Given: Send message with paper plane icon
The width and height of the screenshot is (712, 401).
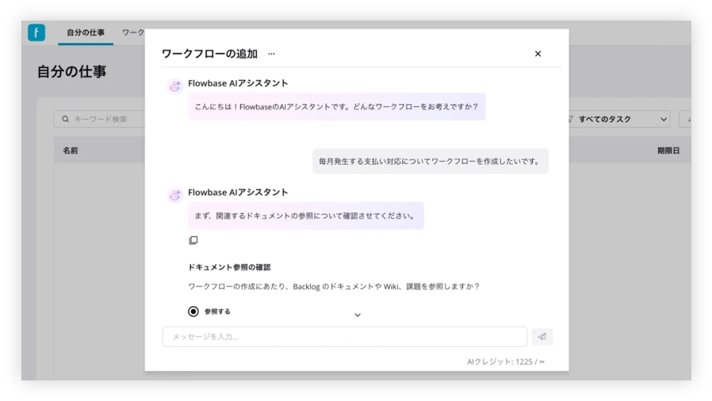Looking at the screenshot, I should click(542, 337).
